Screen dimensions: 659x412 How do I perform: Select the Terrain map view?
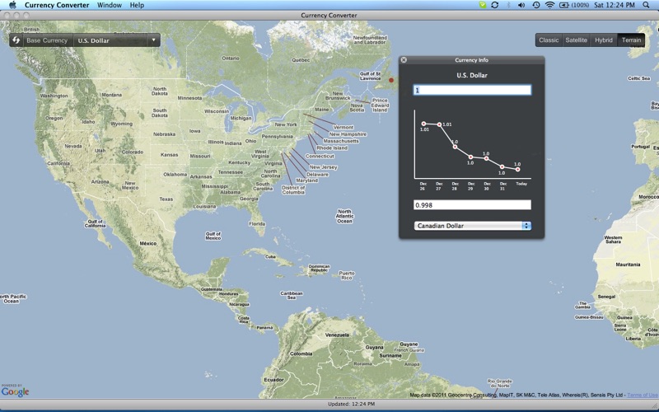coord(631,40)
